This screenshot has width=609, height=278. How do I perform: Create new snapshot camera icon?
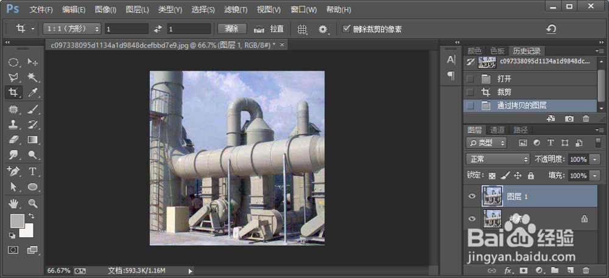569,119
